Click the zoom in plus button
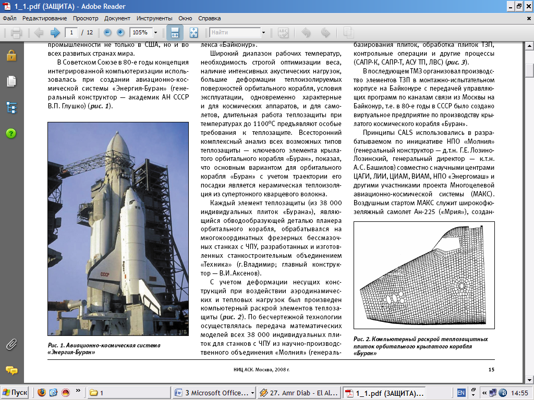 coord(120,33)
